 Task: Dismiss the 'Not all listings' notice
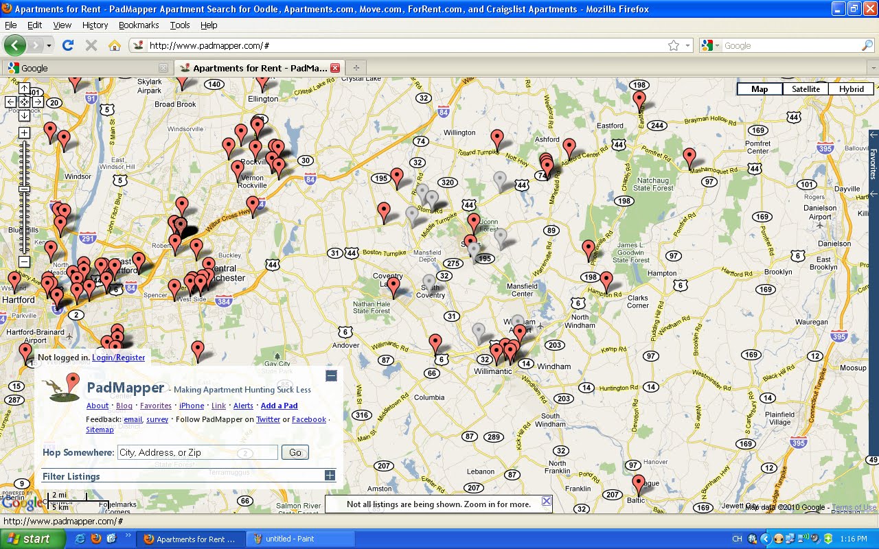click(x=546, y=501)
